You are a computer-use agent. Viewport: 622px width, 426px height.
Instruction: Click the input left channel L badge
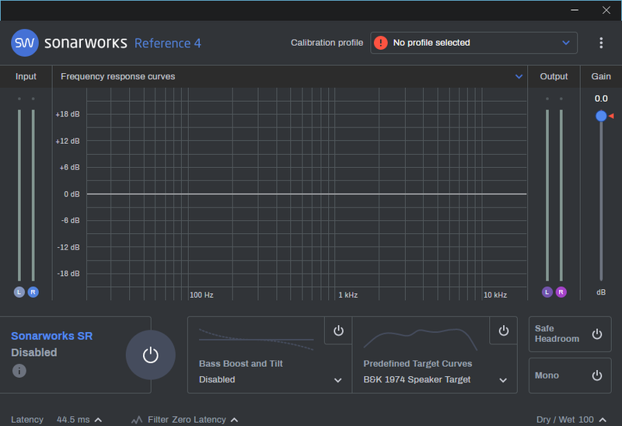click(x=19, y=292)
